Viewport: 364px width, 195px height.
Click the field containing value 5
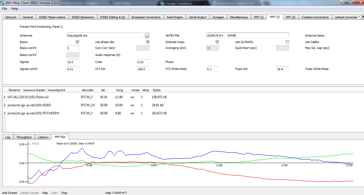click(73, 48)
